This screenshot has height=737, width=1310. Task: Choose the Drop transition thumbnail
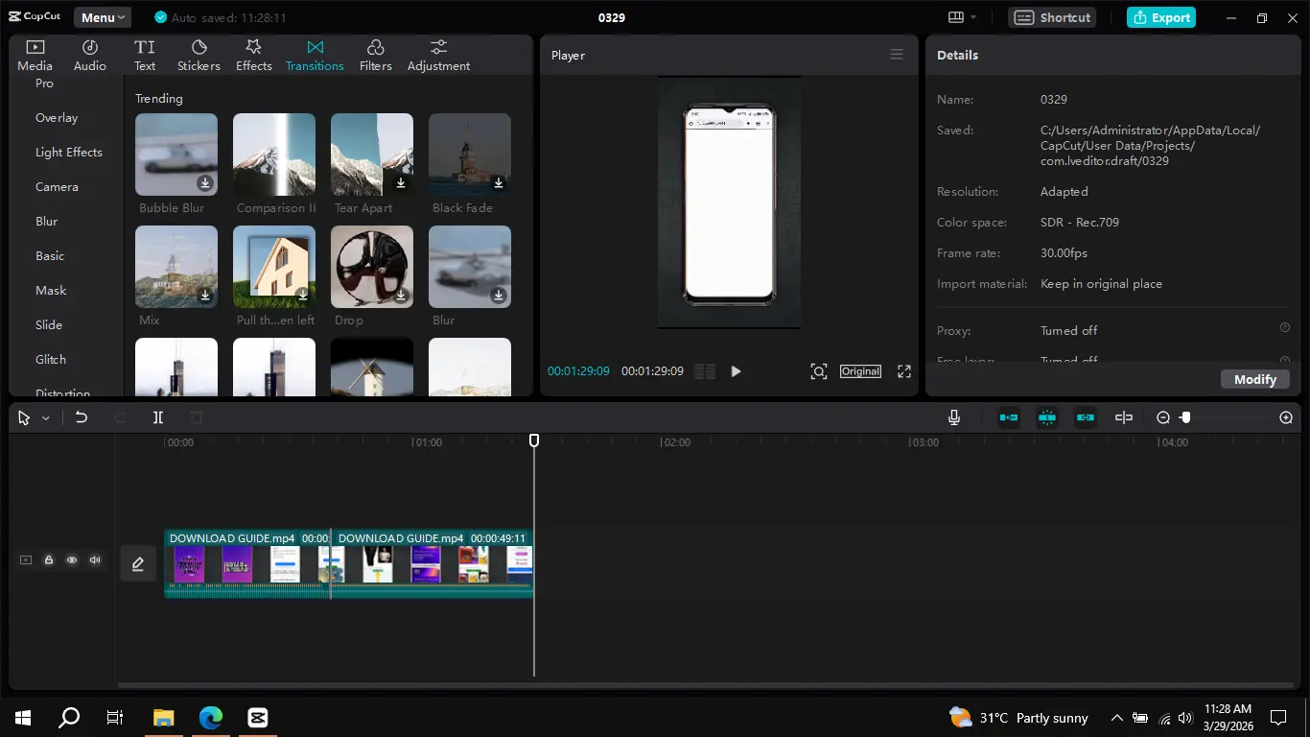372,267
